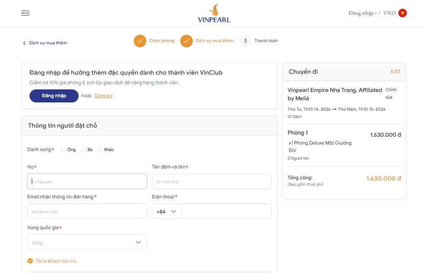Go to the Thanh toán step label
Screen dimensions: 423x273
266,41
